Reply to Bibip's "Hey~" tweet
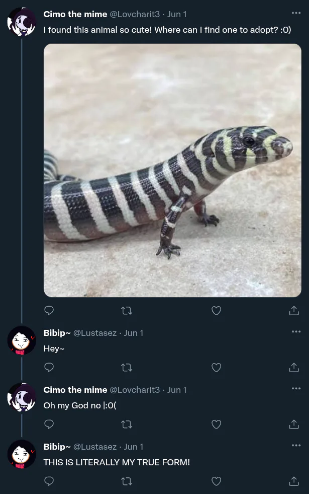309x494 pixels. 49,368
